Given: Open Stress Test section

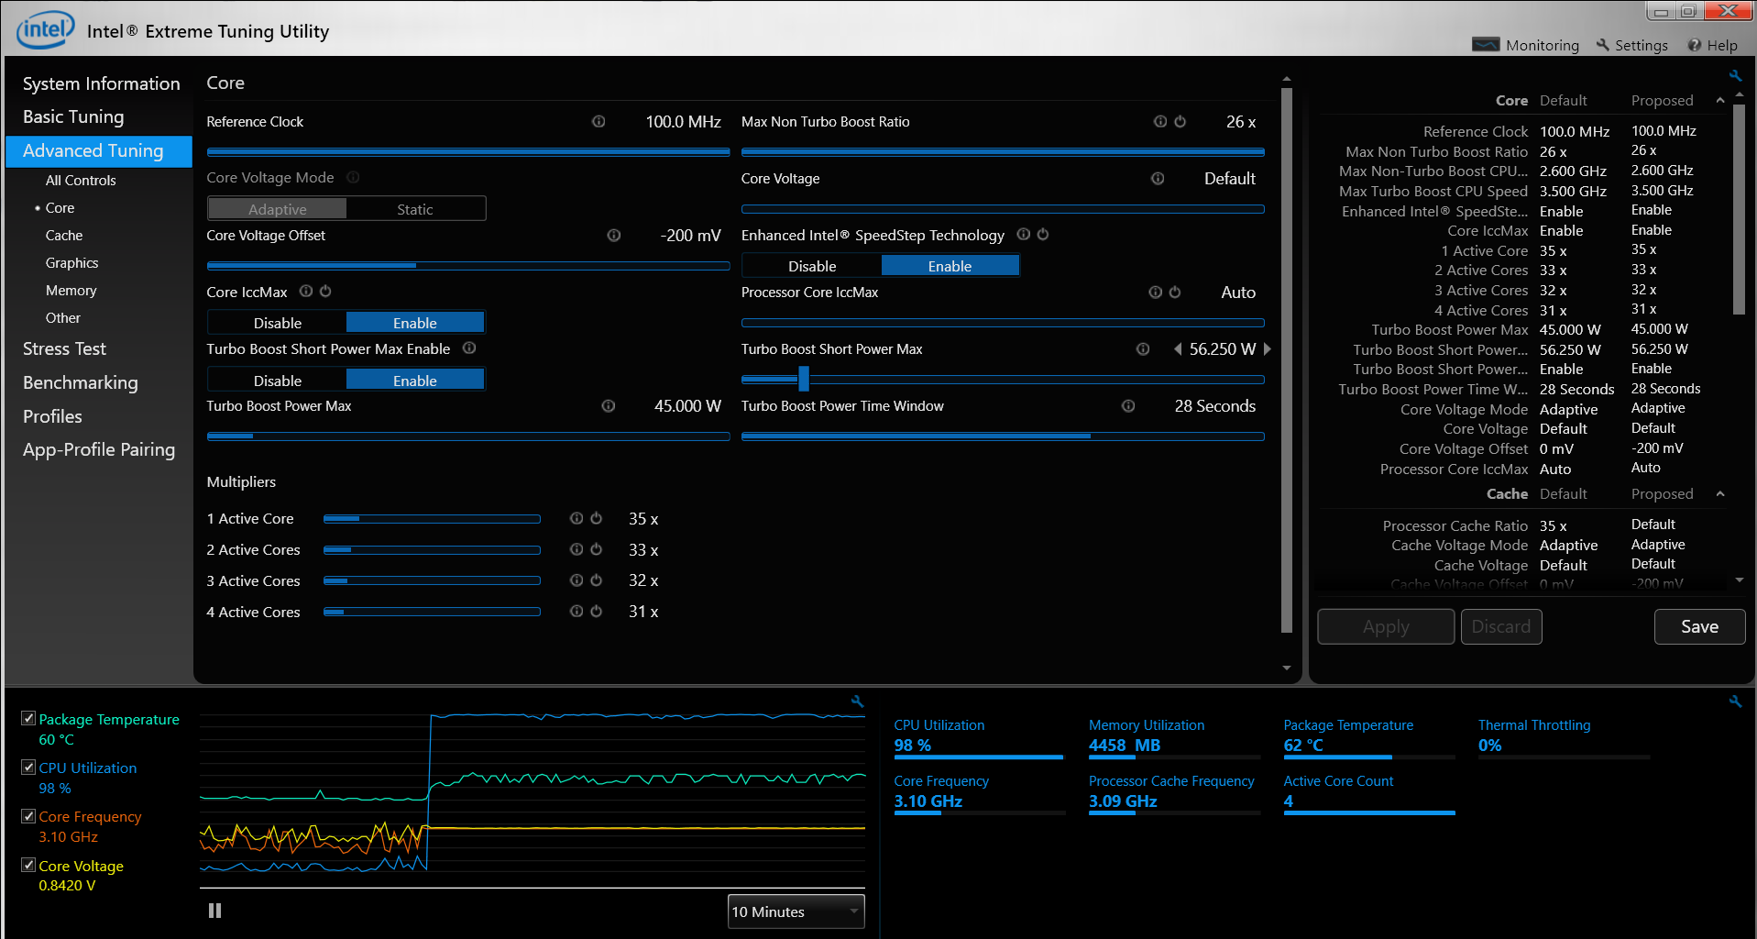Looking at the screenshot, I should (x=64, y=348).
